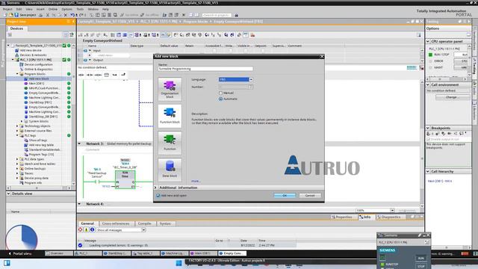The image size is (478, 269).
Task: Open the Online menu
Action: click(x=53, y=10)
